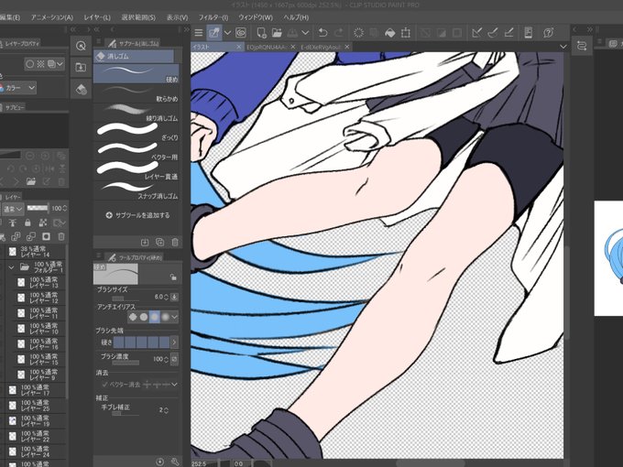The image size is (623, 467).
Task: Redo with the forward arrow icon
Action: coord(338,33)
